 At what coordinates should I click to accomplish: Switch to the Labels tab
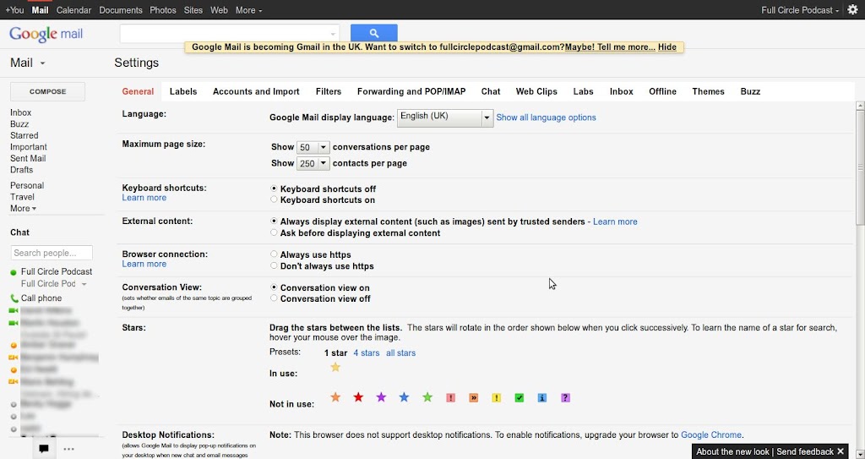pyautogui.click(x=183, y=91)
